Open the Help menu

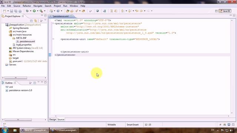[x=83, y=6]
